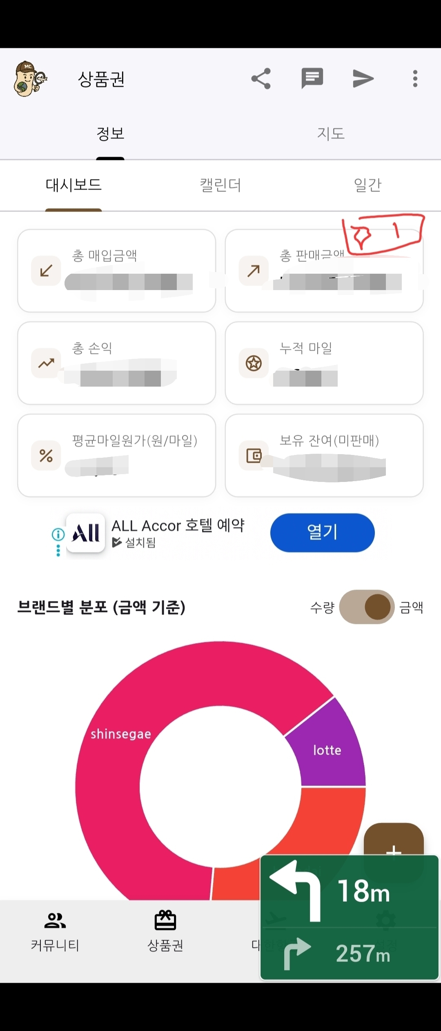Tap the ad info icon beside ALL Accor
Screen dimensions: 441x1031
click(58, 534)
